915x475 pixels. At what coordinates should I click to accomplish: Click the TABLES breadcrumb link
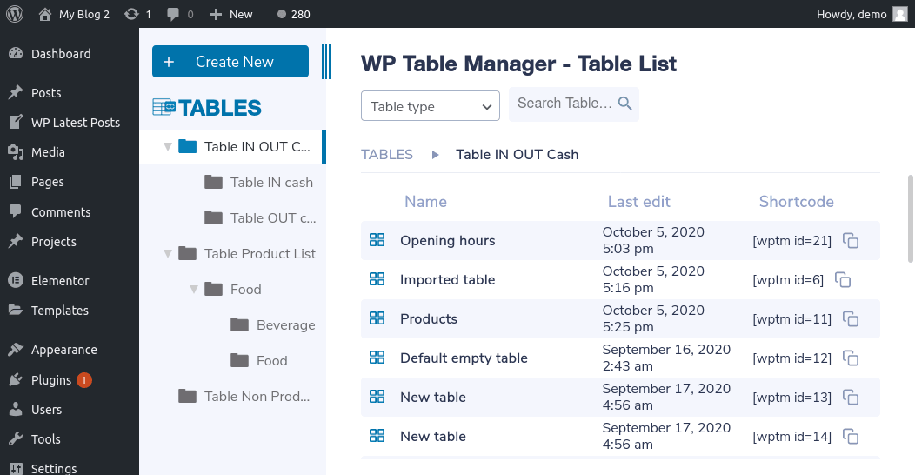(387, 155)
